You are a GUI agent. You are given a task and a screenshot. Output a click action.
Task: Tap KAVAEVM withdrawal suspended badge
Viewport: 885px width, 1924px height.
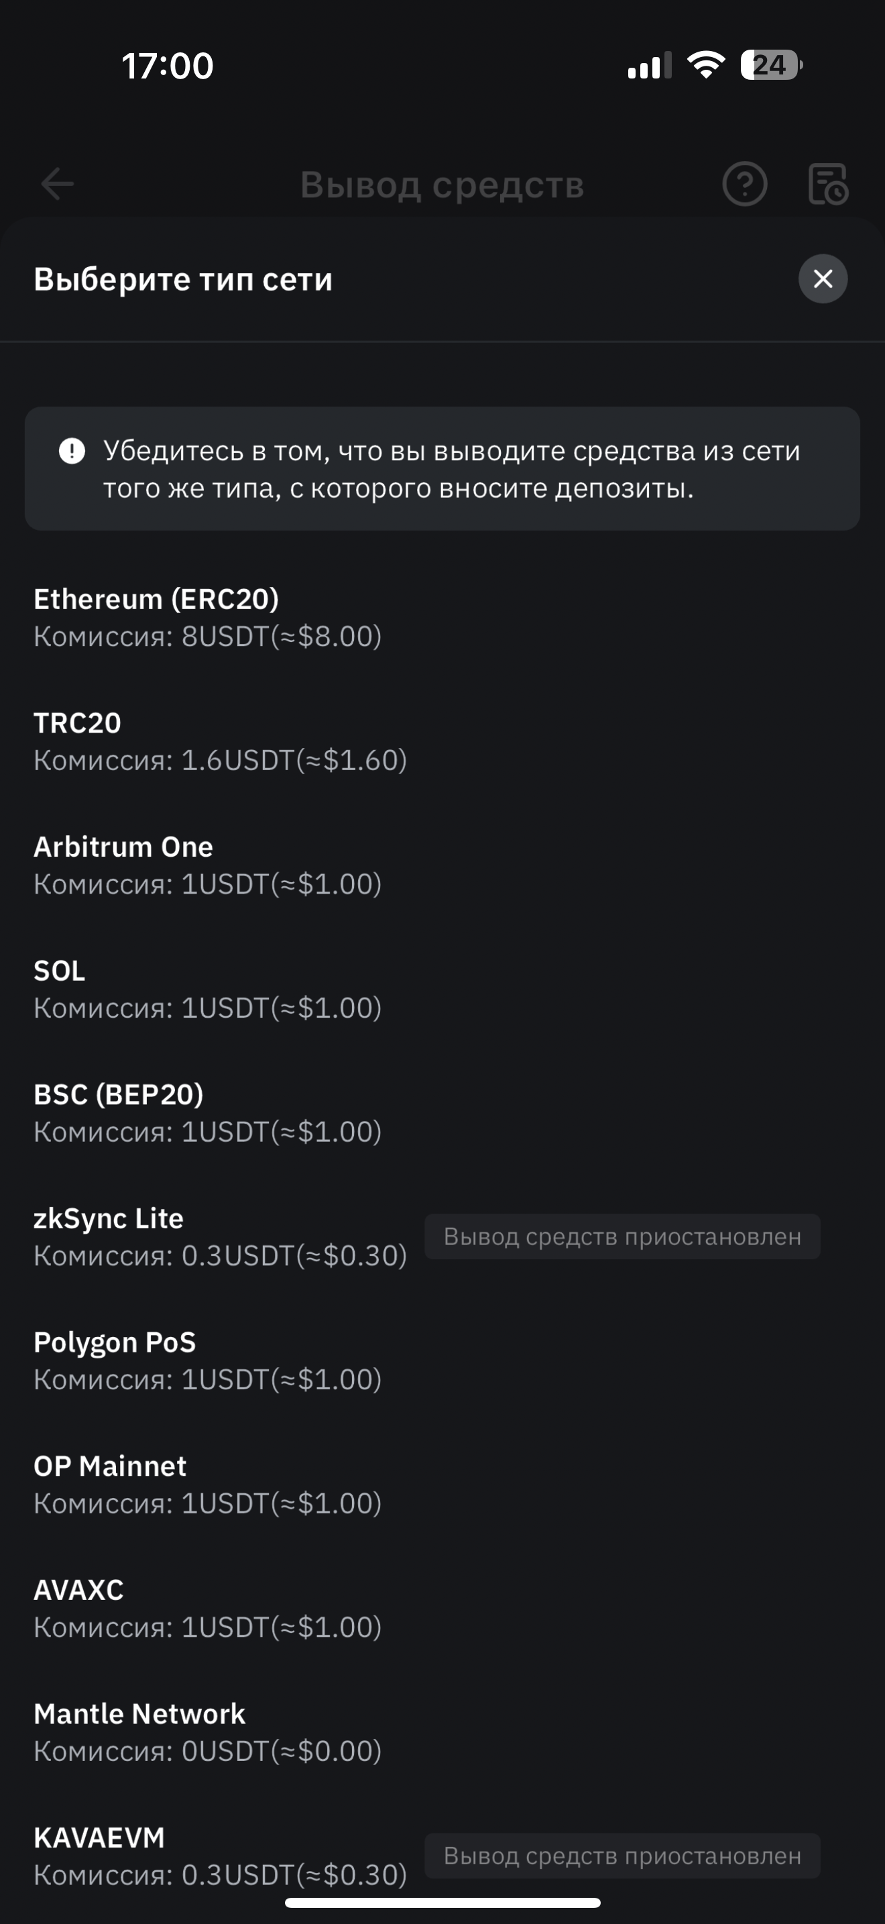point(622,1856)
